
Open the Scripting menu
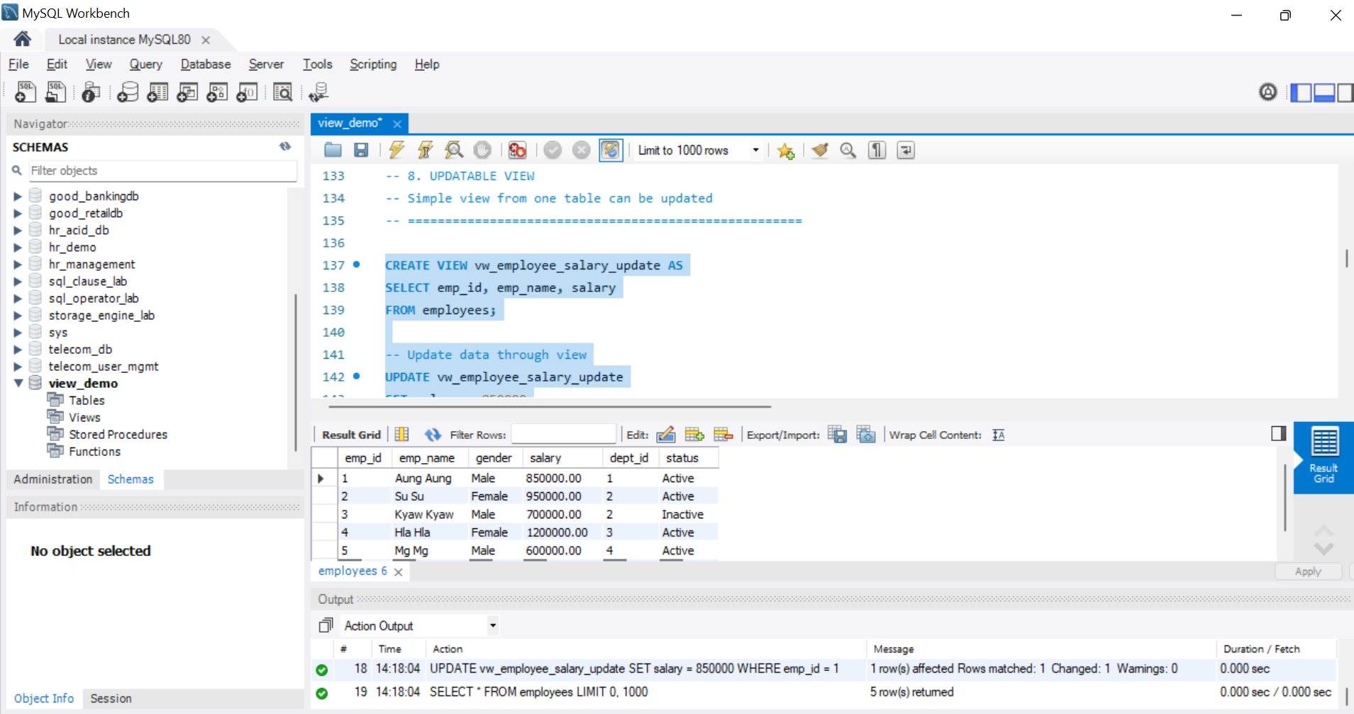[x=373, y=64]
